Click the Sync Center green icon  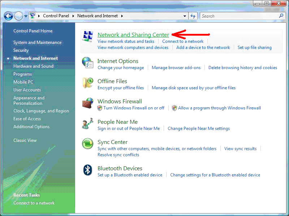point(87,143)
